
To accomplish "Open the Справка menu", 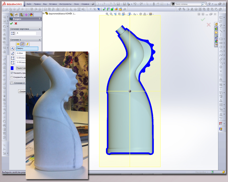I will (85, 4).
